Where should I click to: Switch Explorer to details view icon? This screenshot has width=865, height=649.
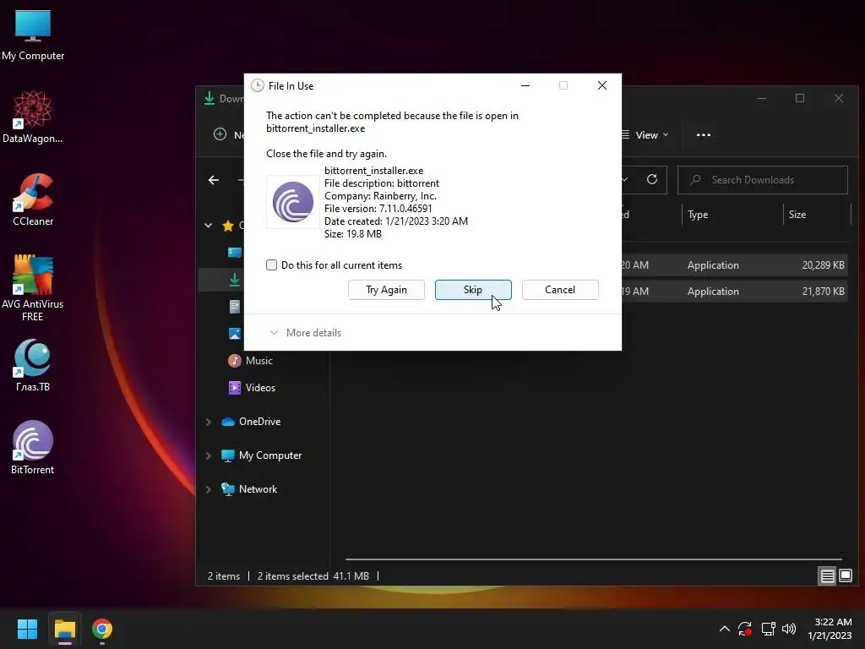(x=828, y=576)
